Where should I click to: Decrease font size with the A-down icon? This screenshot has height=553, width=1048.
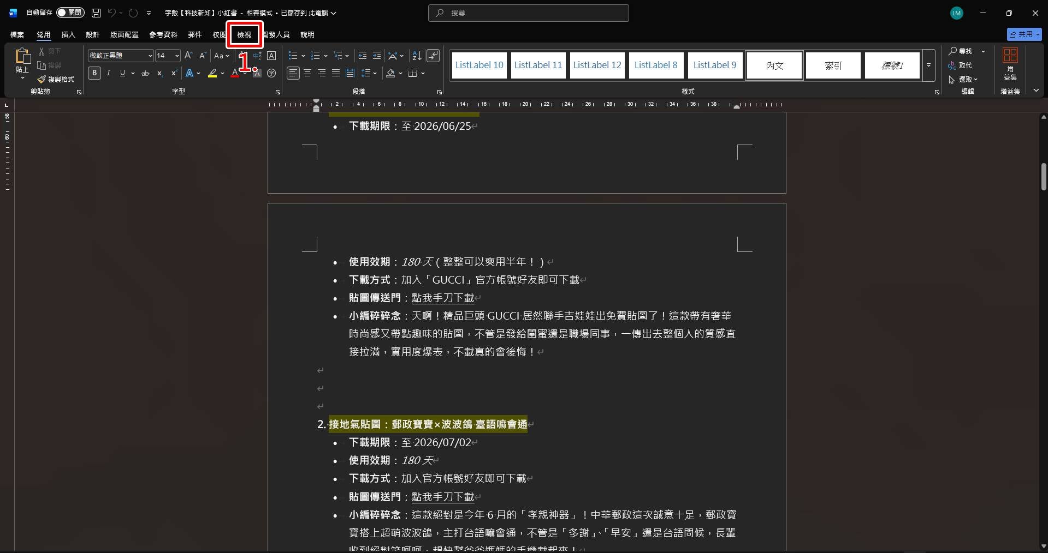click(203, 56)
